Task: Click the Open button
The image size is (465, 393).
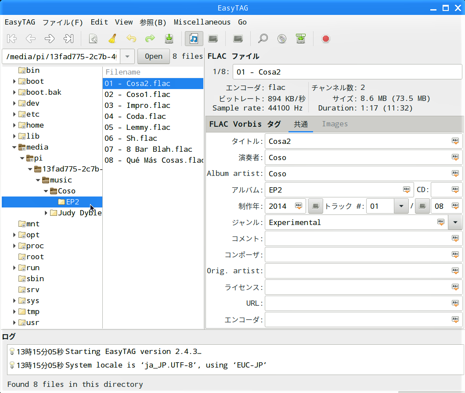Action: [154, 56]
